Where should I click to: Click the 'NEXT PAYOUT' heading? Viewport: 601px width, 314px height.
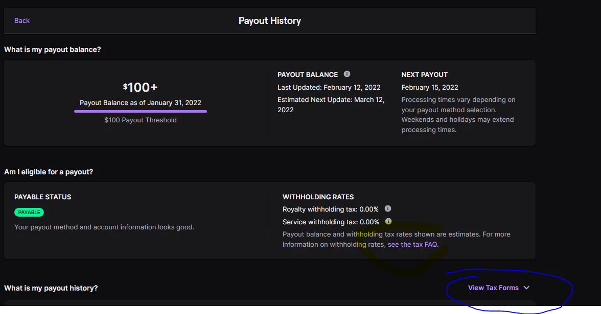coord(424,74)
